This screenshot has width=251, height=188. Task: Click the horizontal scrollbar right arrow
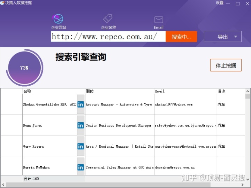[x=242, y=185]
